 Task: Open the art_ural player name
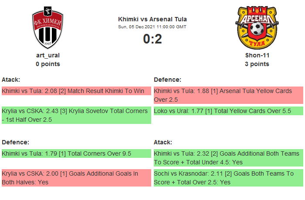[48, 55]
